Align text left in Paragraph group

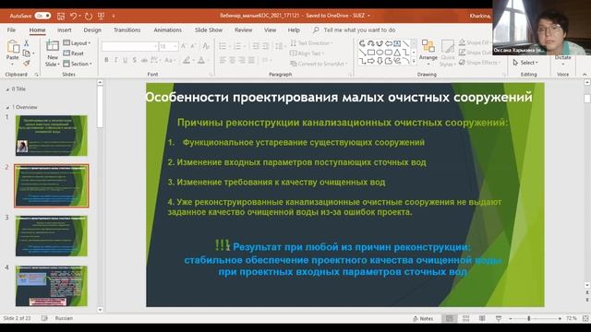pos(223,60)
